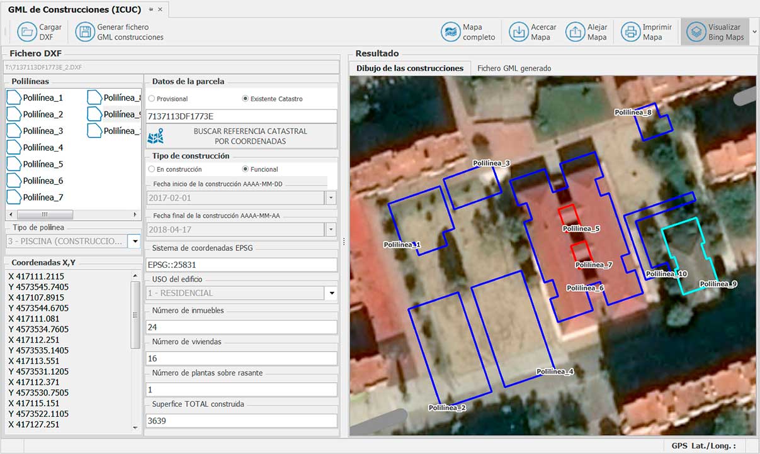Select the Provisional radio button
The width and height of the screenshot is (760, 454).
(x=152, y=99)
